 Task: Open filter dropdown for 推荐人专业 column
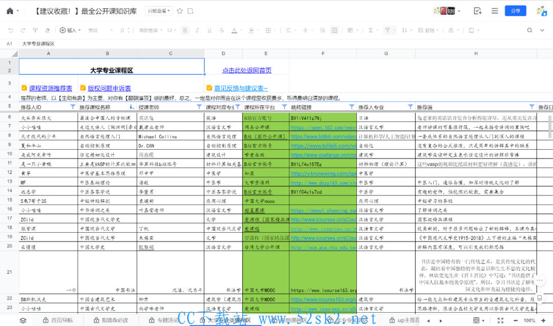tap(411, 107)
